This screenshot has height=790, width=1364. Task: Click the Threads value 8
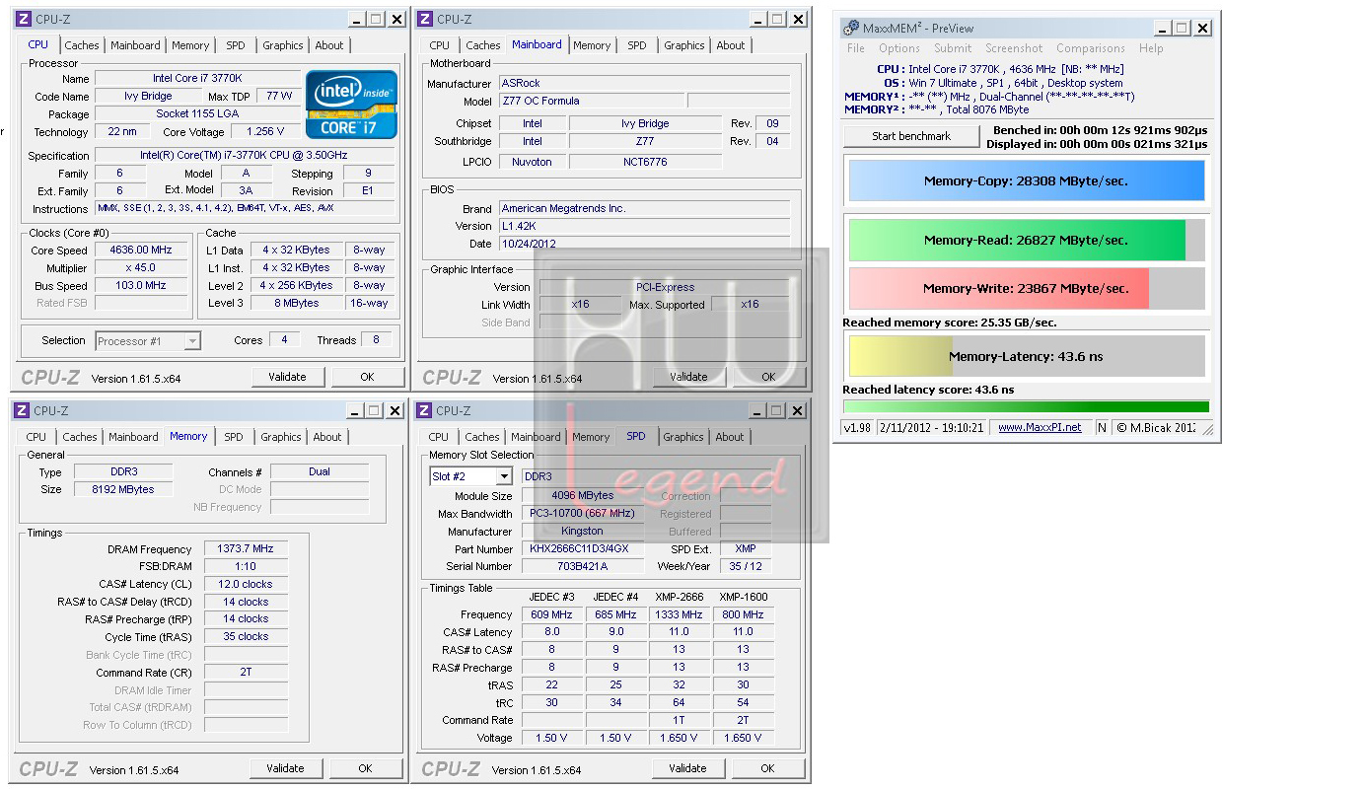[376, 340]
